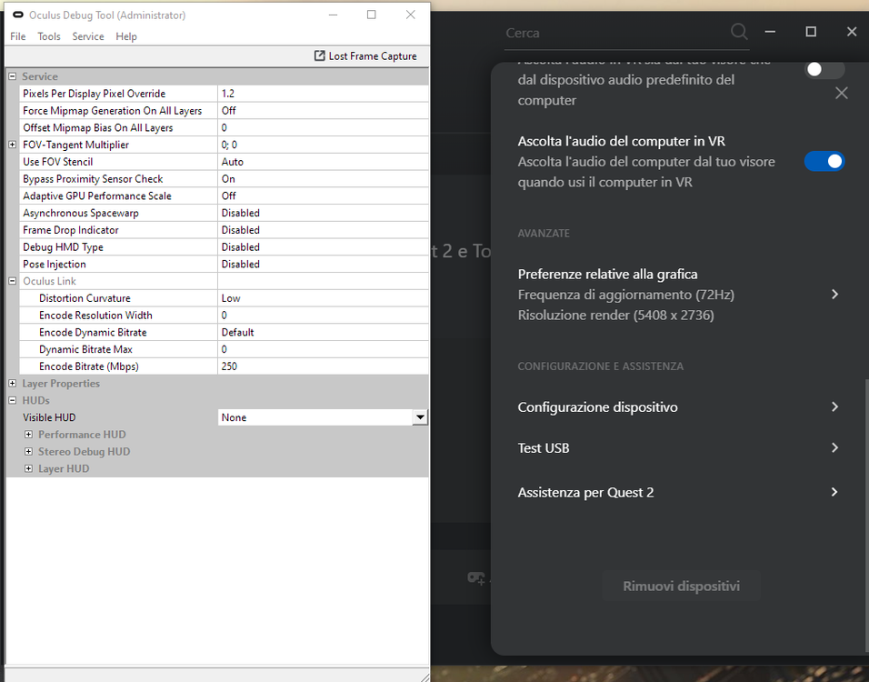Open Test USB
The image size is (869, 682).
click(x=679, y=448)
